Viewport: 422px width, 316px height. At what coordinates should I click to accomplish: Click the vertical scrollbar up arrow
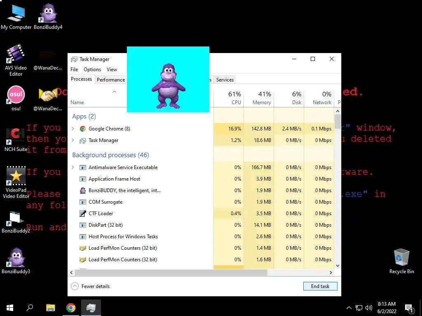(338, 111)
